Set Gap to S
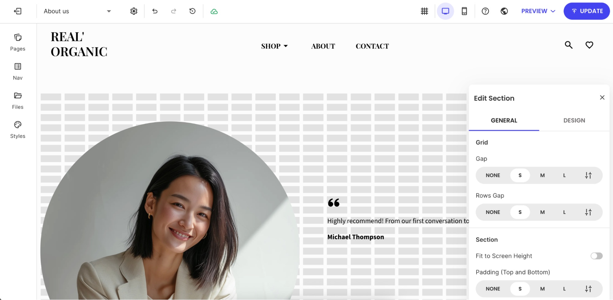 tap(520, 175)
